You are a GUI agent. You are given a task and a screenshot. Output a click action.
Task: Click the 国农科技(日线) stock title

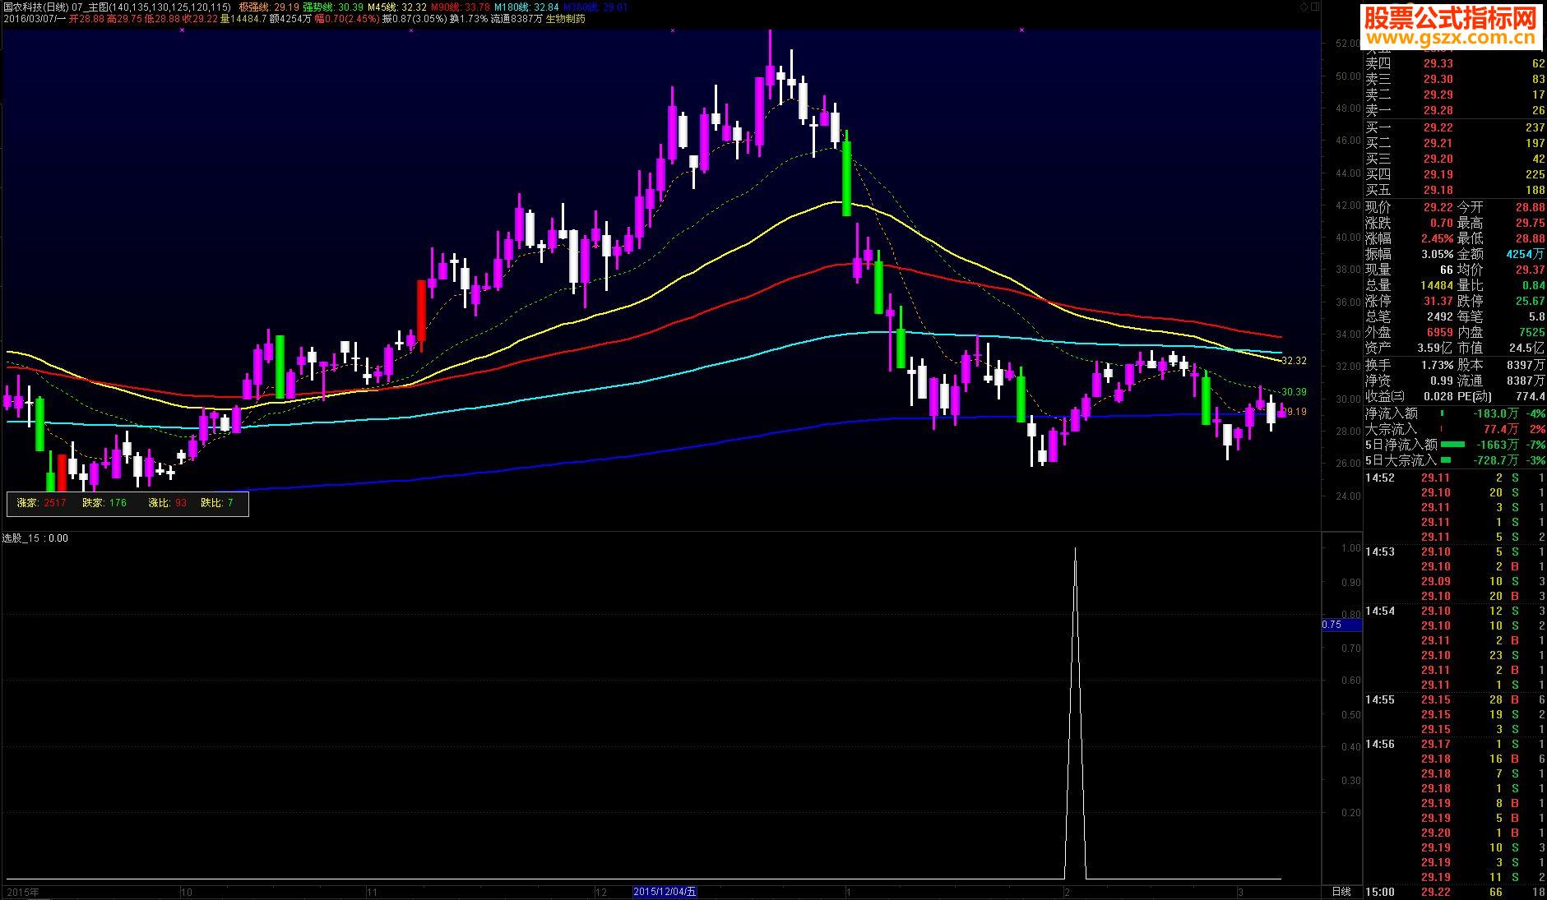coord(35,7)
